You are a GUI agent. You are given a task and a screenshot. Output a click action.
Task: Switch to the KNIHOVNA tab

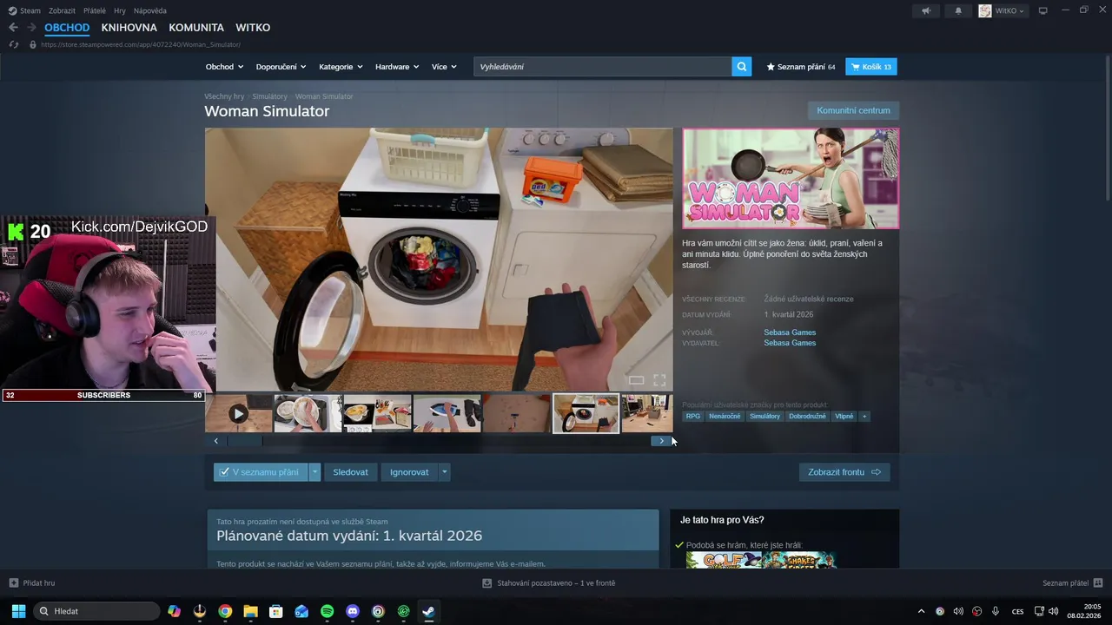click(x=129, y=28)
